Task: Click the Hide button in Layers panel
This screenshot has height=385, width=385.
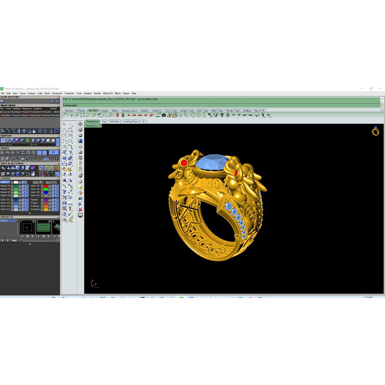Action: [x=38, y=182]
